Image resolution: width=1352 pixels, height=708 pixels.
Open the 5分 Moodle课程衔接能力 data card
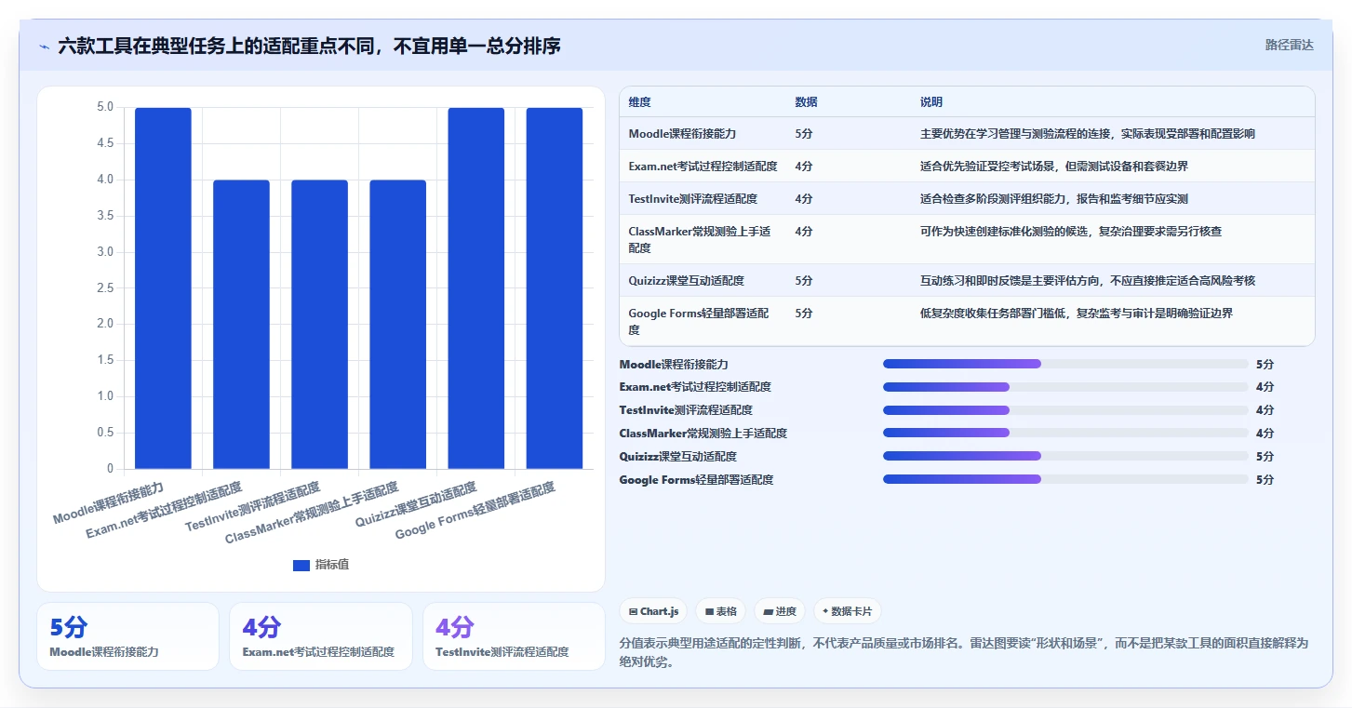pos(127,636)
